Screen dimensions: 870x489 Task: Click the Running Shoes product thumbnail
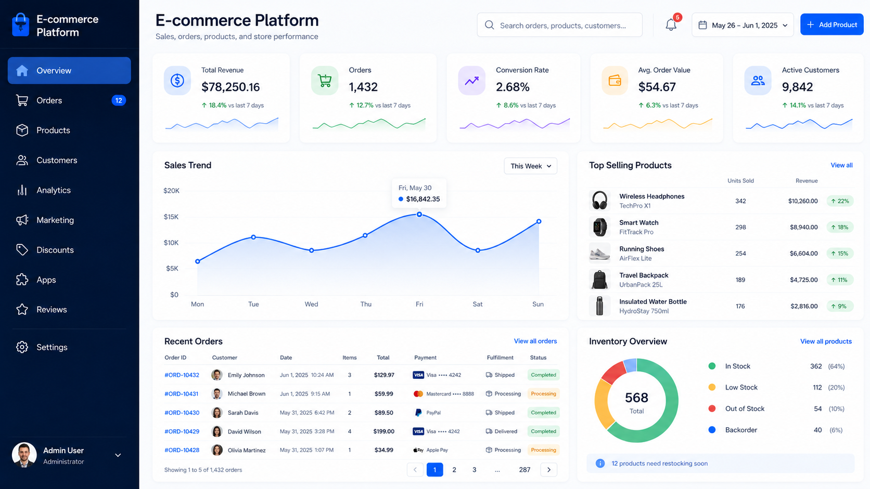[599, 254]
